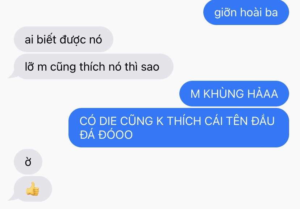This screenshot has height=209, width=300.
Task: Tap the "ai biết được nó" received message
Action: point(63,39)
